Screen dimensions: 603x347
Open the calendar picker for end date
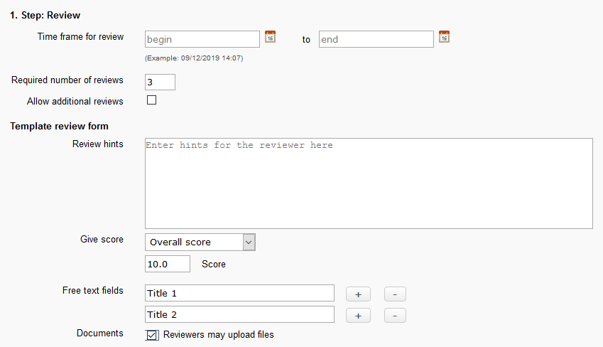[444, 37]
